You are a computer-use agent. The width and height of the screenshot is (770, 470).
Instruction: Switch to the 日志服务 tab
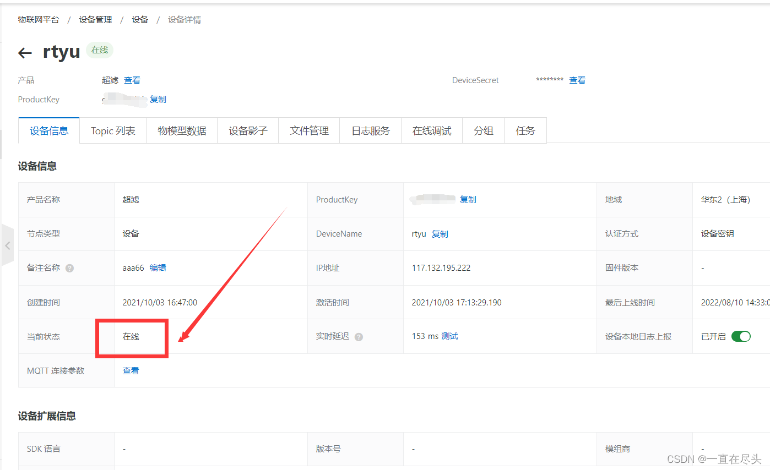point(371,130)
